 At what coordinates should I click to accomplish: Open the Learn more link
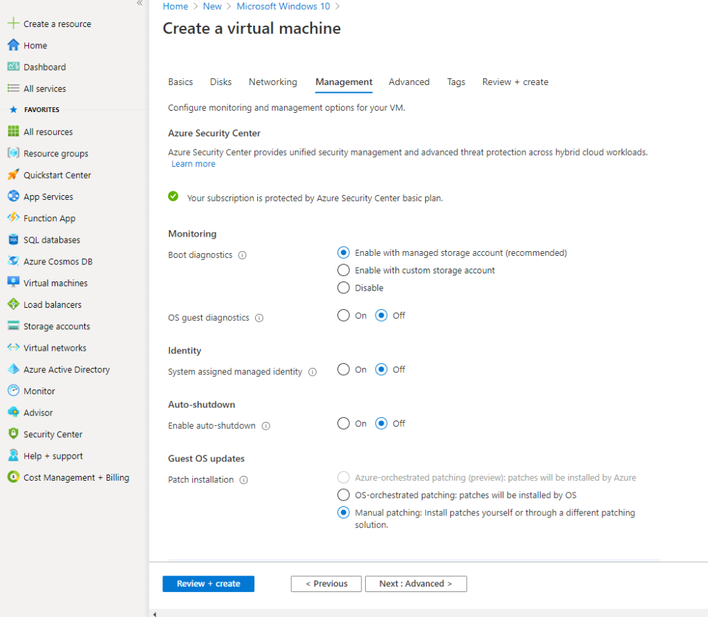coord(194,164)
